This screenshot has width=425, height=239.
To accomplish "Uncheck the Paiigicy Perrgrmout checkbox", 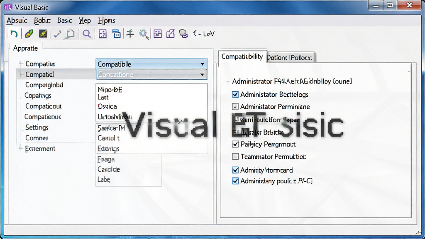I will (235, 144).
